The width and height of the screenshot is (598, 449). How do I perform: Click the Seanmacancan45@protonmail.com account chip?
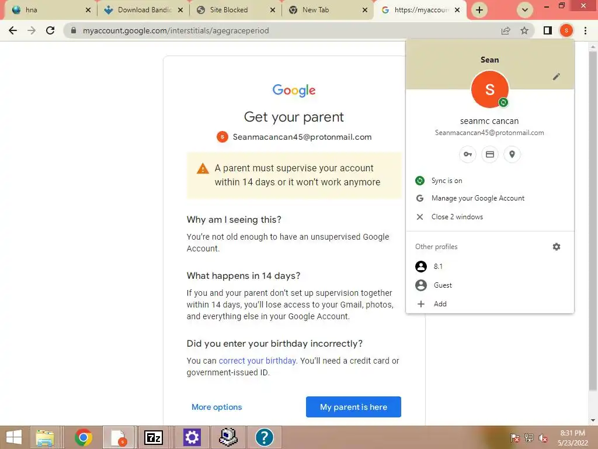click(294, 137)
